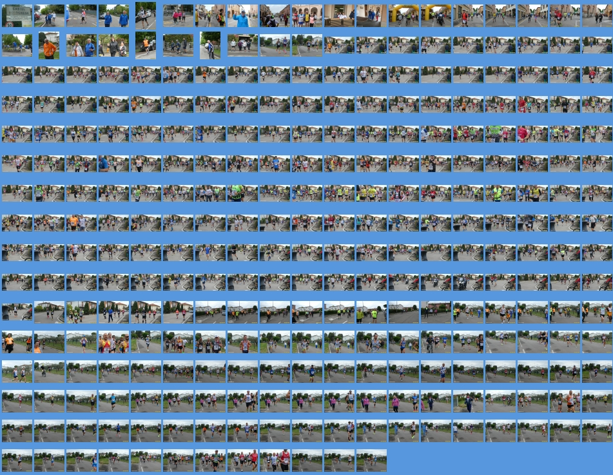Select photo of people at registration desk
The height and width of the screenshot is (475, 613).
click(x=339, y=15)
